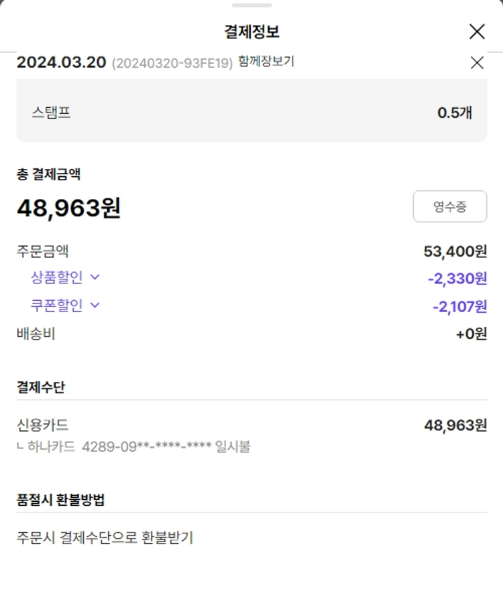Screen dimensions: 503x599
Task: Click the -2,107원 coupon discount amount
Action: [x=459, y=307]
